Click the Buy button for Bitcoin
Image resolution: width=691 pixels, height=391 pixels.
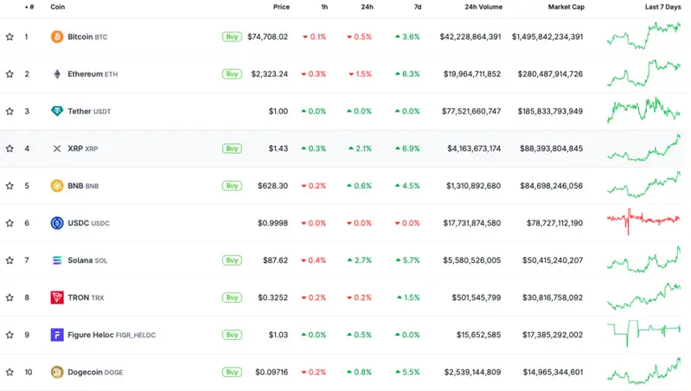[x=232, y=36]
